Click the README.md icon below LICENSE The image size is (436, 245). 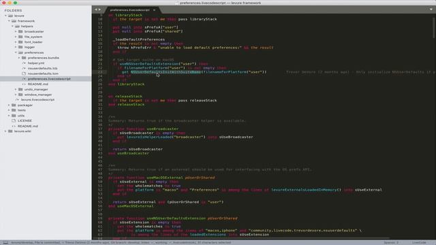(14, 126)
